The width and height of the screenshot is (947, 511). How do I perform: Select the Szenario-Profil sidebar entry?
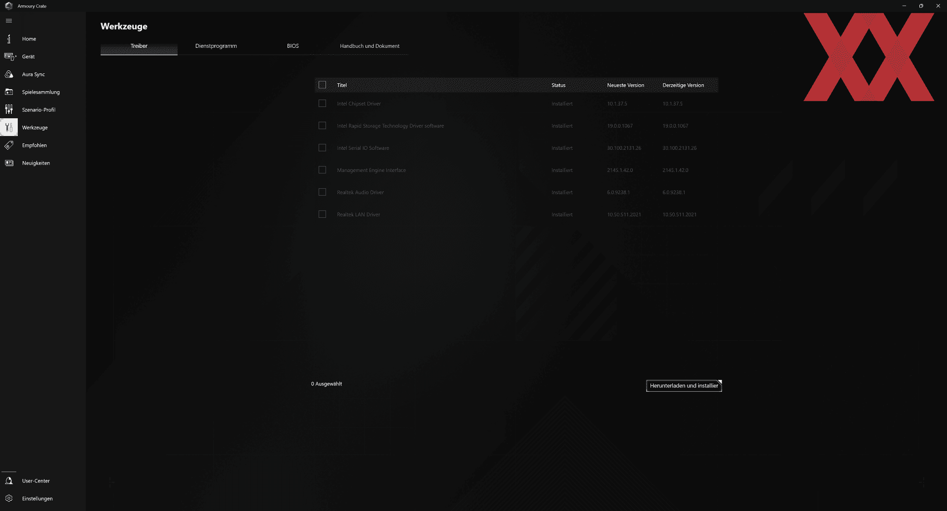(x=39, y=110)
